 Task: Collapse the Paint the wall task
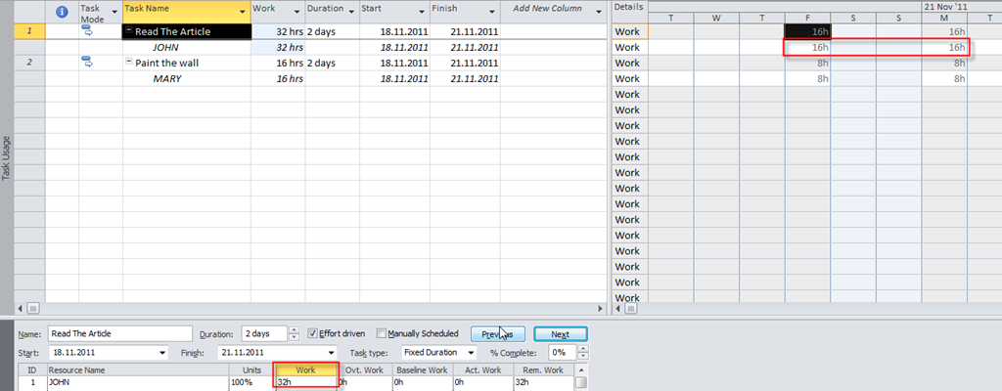click(129, 63)
